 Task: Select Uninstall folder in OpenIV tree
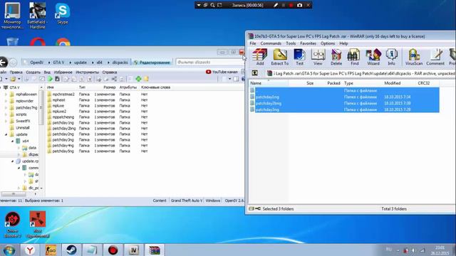[x=19, y=128]
